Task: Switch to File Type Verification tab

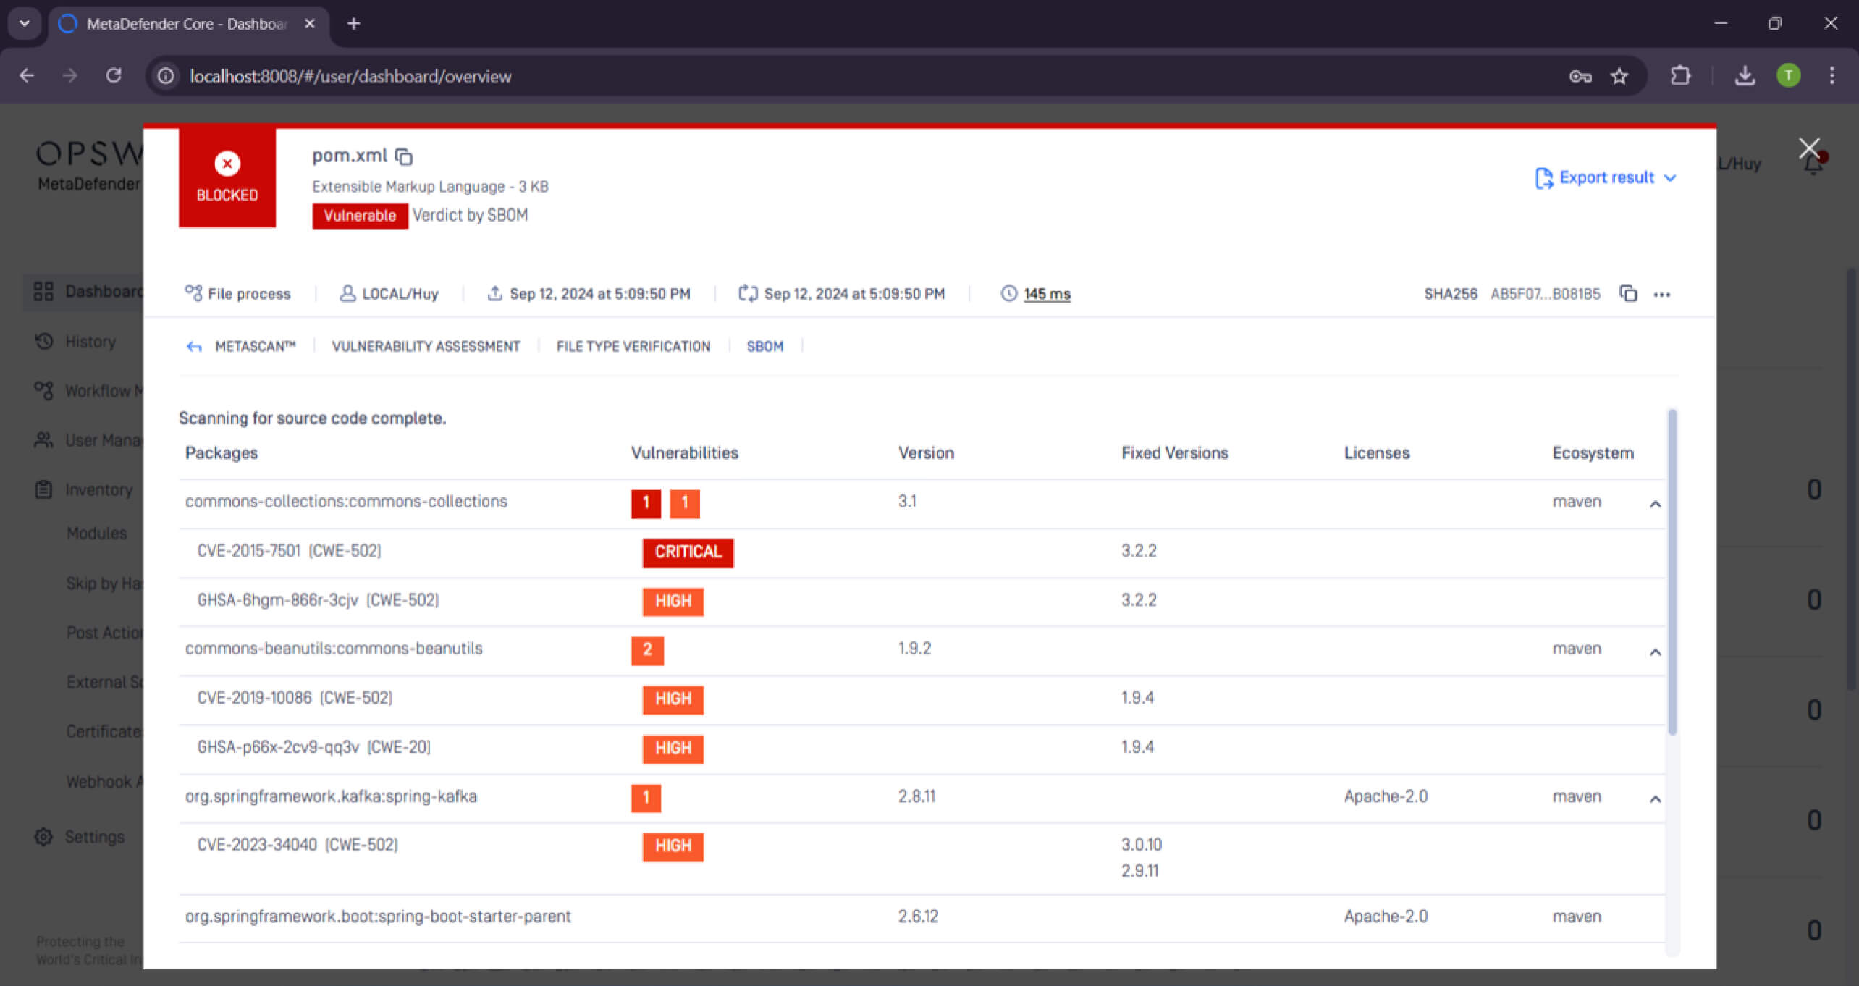Action: [x=633, y=347]
